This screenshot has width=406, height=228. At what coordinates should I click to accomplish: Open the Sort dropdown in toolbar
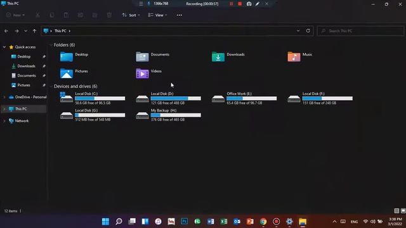coord(131,15)
